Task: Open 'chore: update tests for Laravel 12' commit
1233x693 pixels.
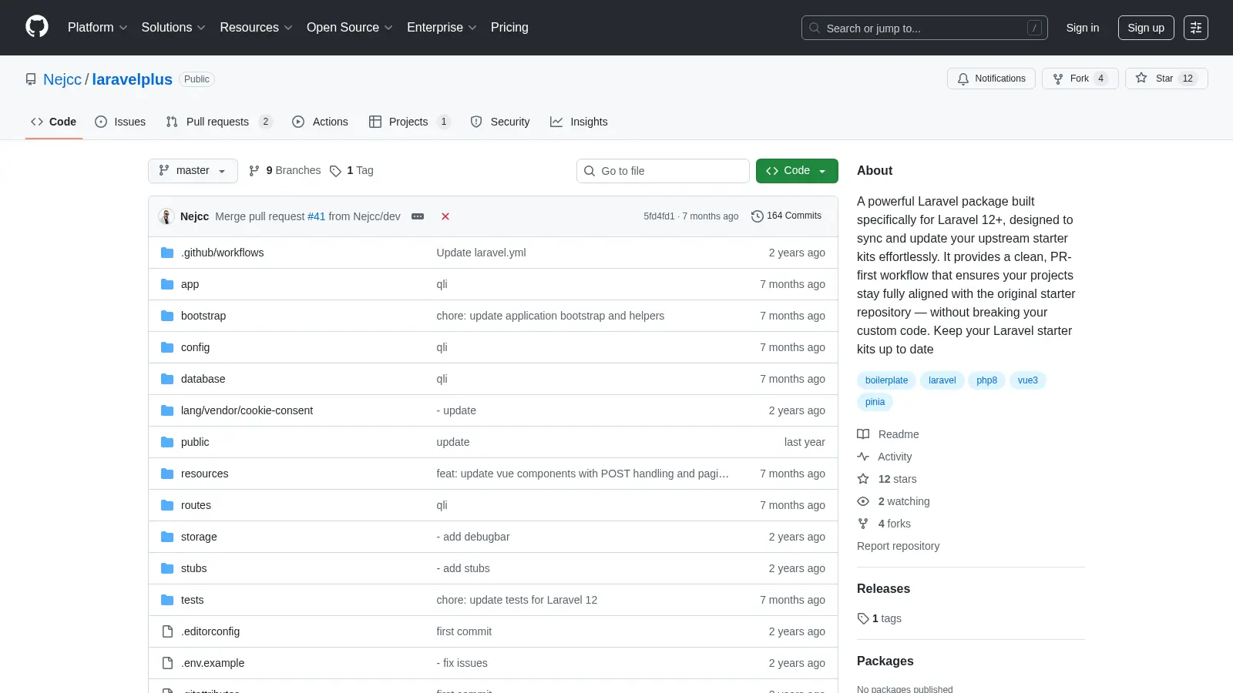Action: click(516, 600)
